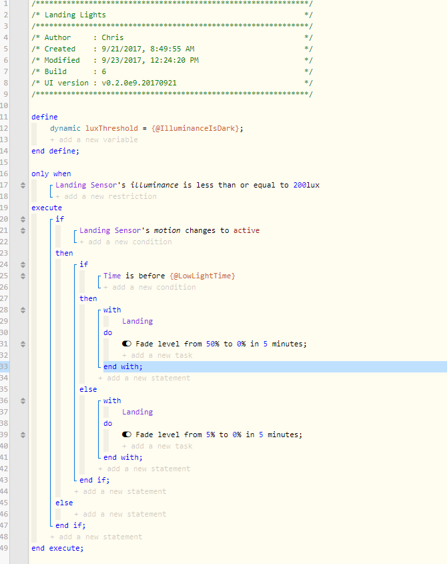Click the fold arrows on line 17

coord(23,186)
